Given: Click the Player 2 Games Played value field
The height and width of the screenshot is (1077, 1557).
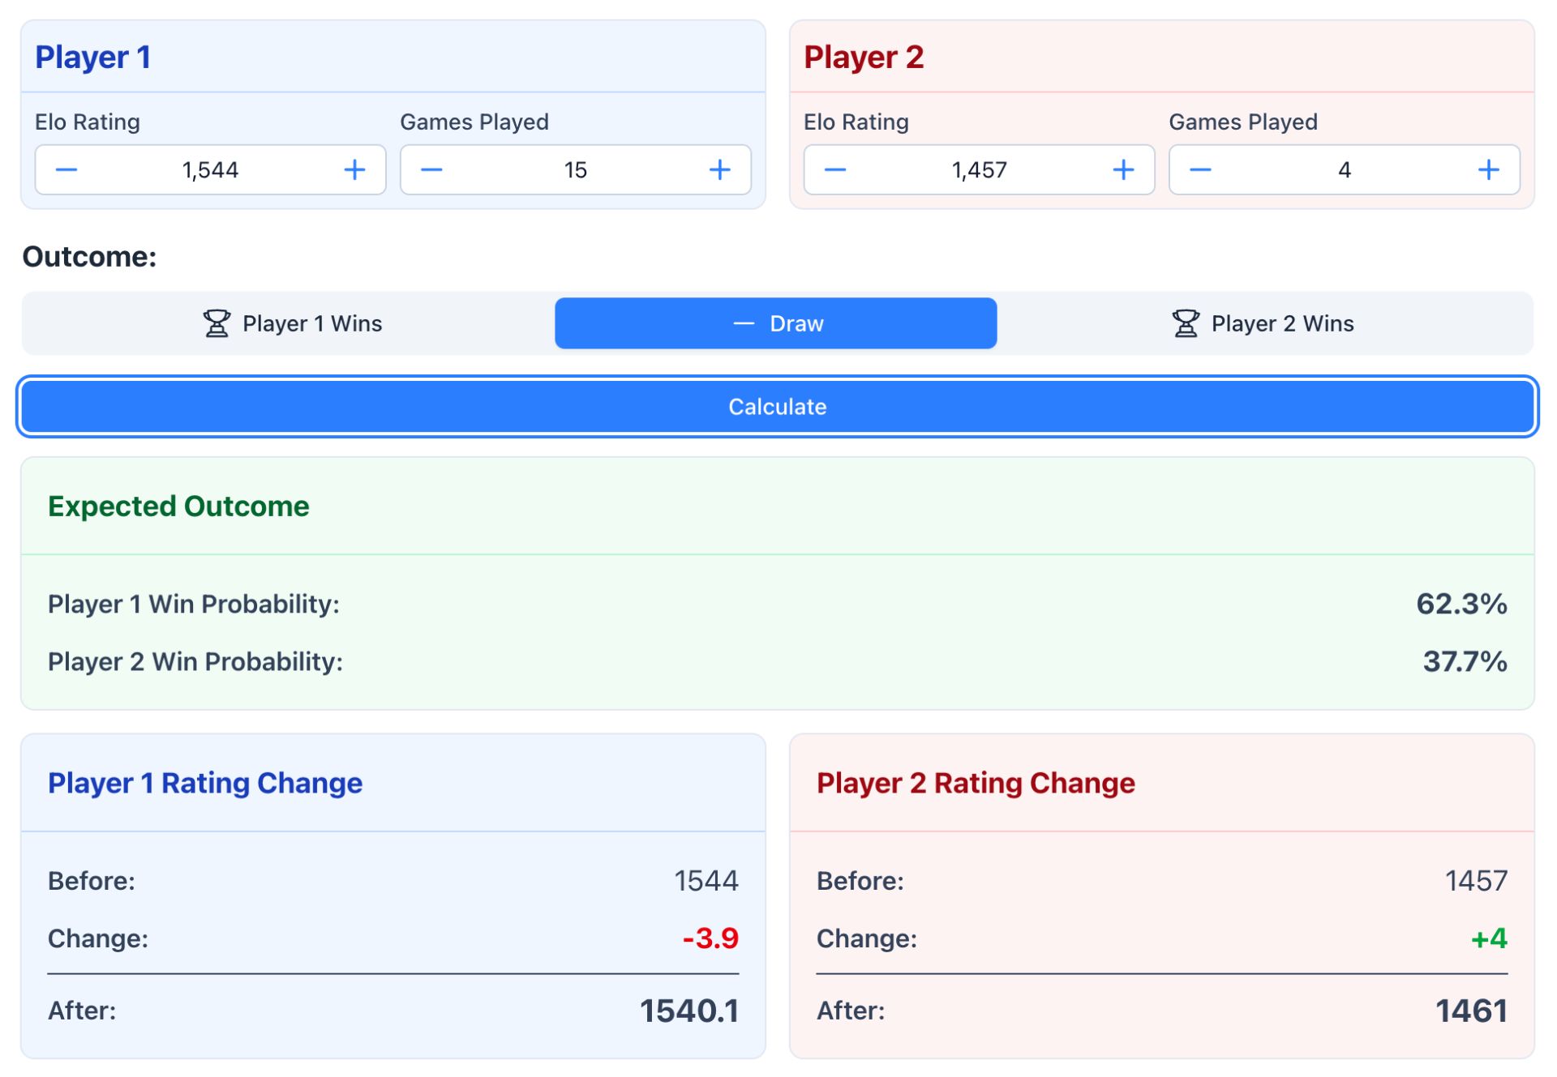Looking at the screenshot, I should (1344, 170).
